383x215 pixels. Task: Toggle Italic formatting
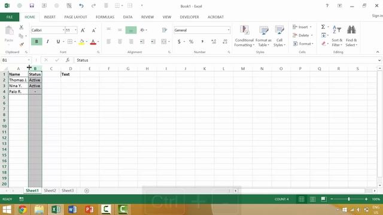coord(48,42)
